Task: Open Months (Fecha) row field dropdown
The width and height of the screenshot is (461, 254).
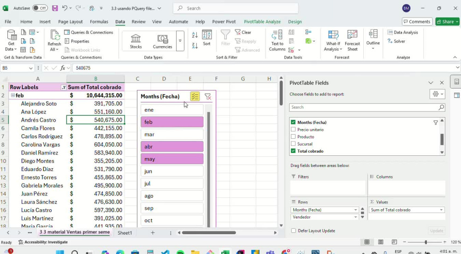Action: tap(355, 210)
